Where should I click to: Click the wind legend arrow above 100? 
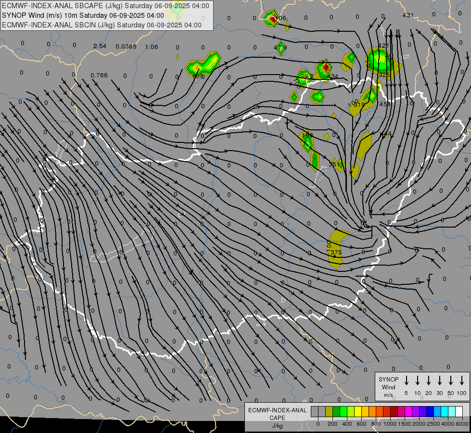pyautogui.click(x=462, y=380)
